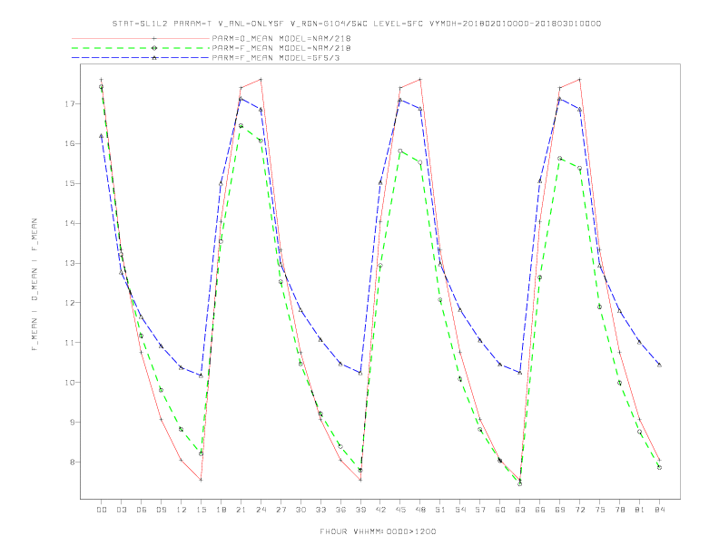Click x-axis tick label 72

pos(579,510)
